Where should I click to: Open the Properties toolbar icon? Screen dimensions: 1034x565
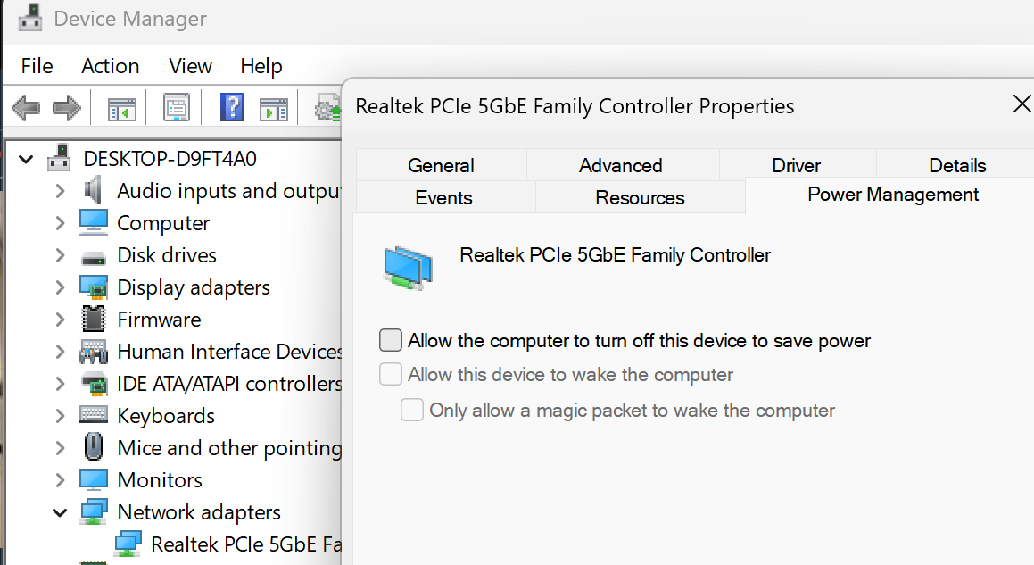tap(177, 109)
